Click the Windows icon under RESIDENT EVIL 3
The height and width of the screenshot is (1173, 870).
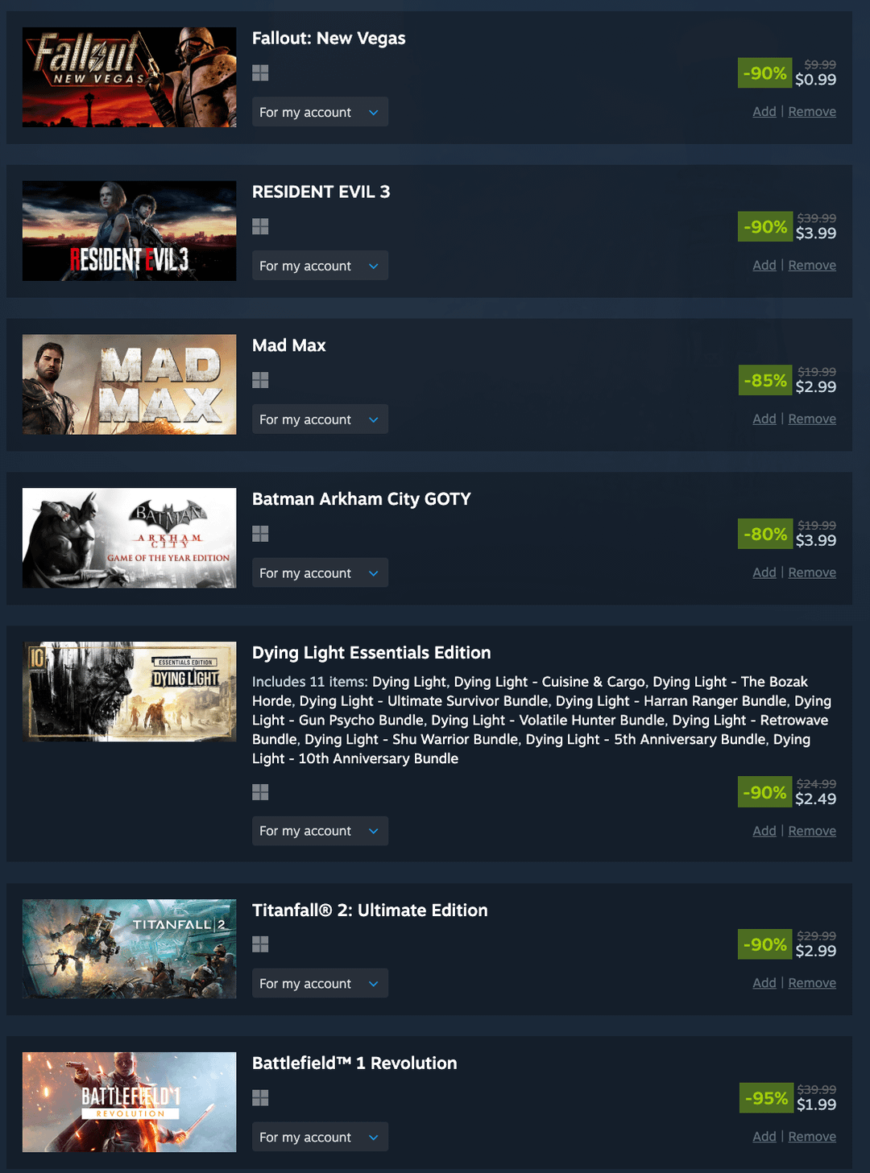click(260, 227)
